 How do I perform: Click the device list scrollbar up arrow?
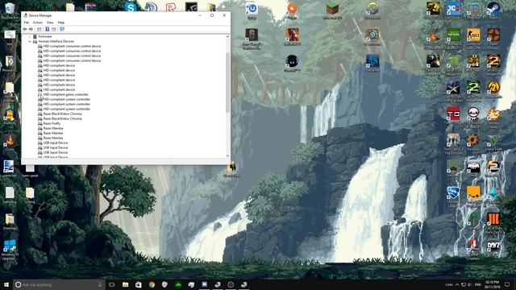pos(227,36)
